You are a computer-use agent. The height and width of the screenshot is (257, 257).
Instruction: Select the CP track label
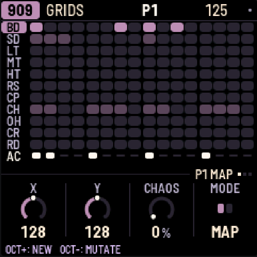point(13,98)
